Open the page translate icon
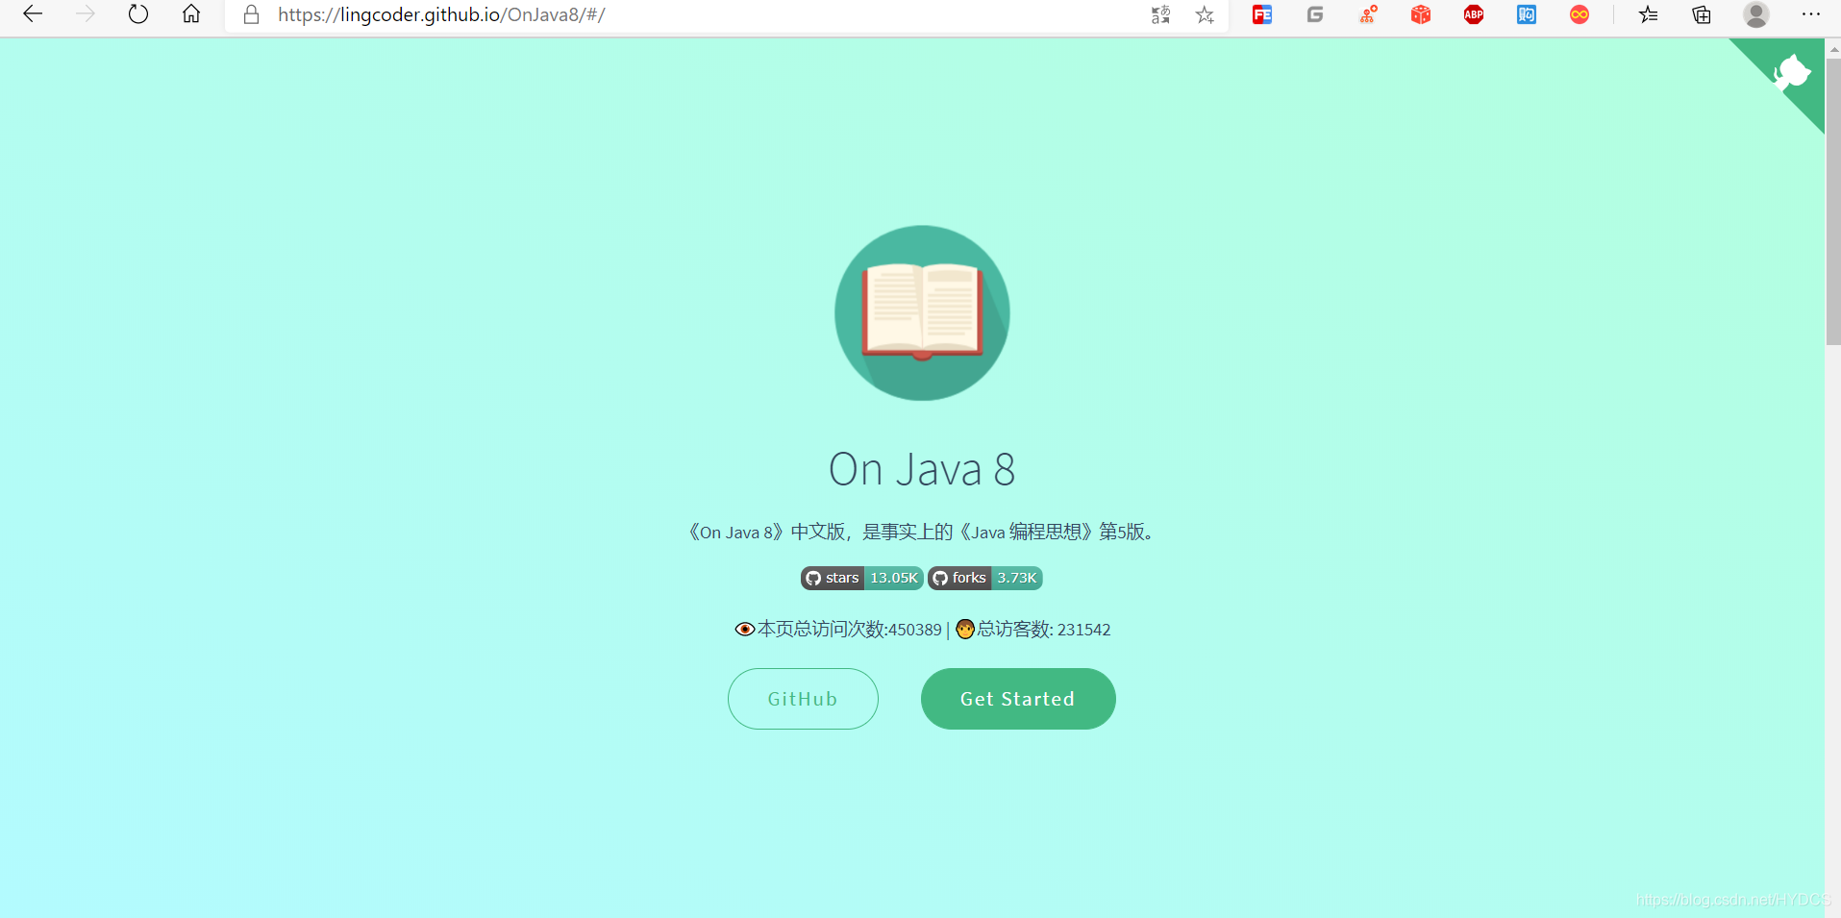This screenshot has width=1841, height=918. point(1160,14)
